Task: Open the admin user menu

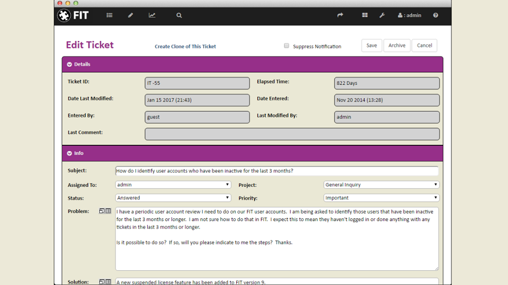Action: pos(409,15)
